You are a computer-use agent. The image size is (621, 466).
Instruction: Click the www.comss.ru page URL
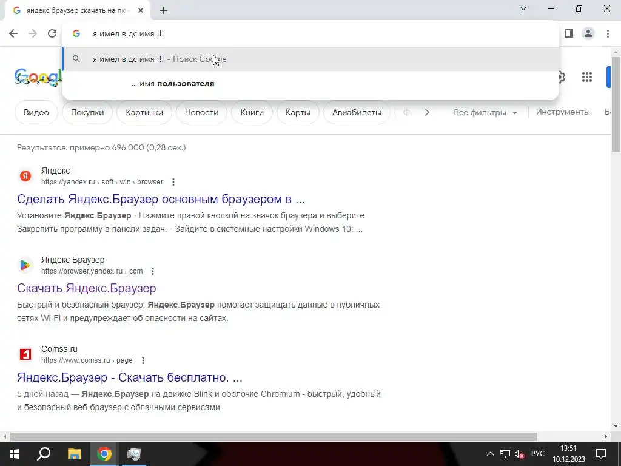(87, 360)
